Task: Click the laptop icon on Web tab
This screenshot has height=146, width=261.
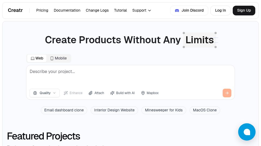Action: [33, 58]
